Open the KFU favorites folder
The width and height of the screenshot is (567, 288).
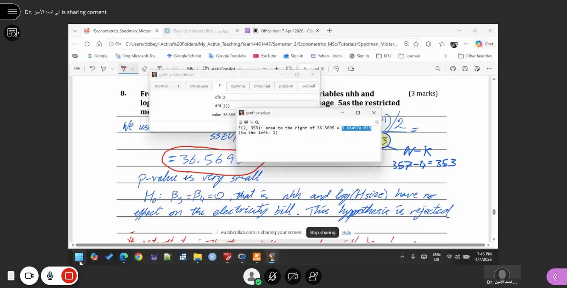coord(383,56)
